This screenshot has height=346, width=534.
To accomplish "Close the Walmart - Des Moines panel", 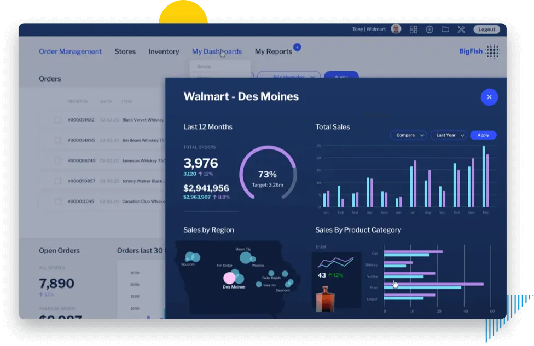I will [x=489, y=97].
